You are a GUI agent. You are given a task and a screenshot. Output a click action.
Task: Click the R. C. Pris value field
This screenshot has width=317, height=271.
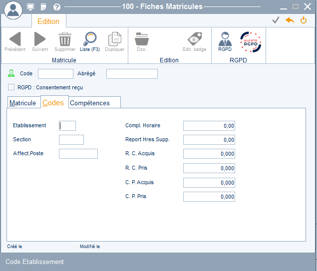point(209,168)
